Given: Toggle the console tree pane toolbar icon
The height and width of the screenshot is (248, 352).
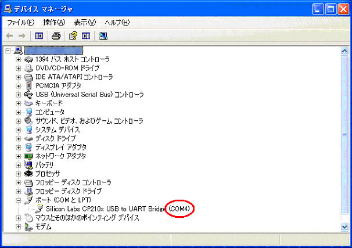Looking at the screenshot, I should click(x=39, y=35).
